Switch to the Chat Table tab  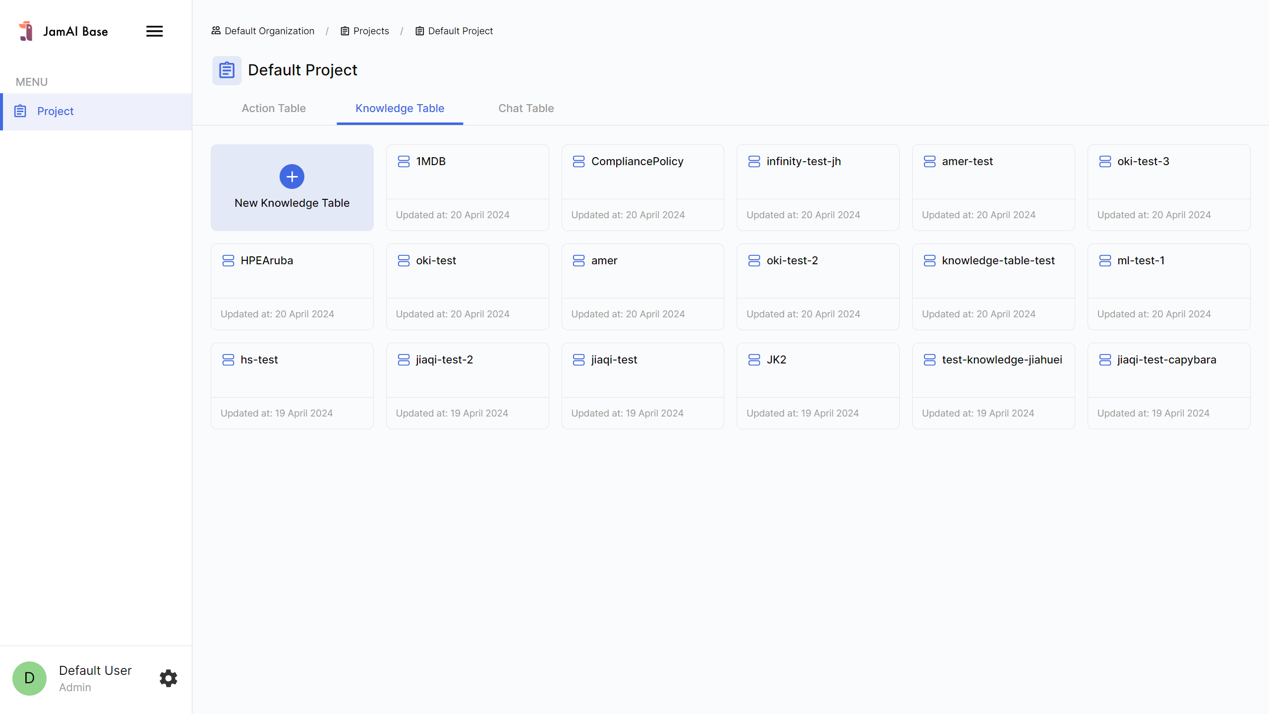[x=525, y=108]
